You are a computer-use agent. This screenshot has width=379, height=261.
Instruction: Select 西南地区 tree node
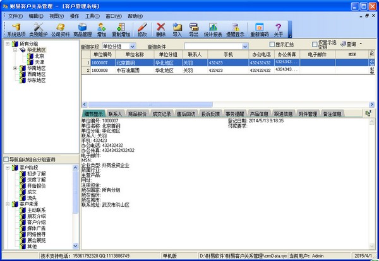(x=36, y=74)
